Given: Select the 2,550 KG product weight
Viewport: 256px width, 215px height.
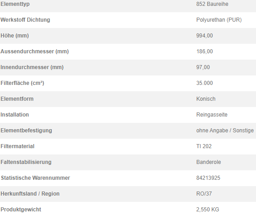Looking at the screenshot, I should tap(208, 210).
